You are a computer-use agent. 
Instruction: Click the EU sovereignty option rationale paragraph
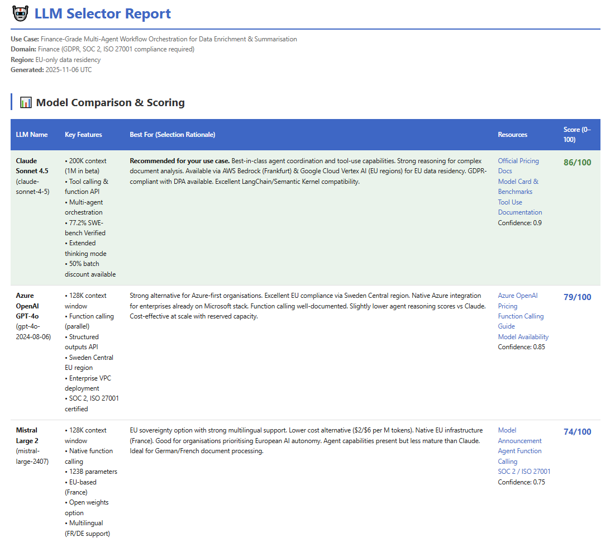(306, 440)
